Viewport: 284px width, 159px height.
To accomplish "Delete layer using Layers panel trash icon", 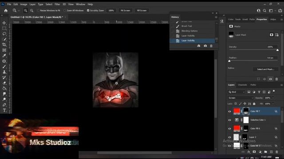I will point(277,152).
